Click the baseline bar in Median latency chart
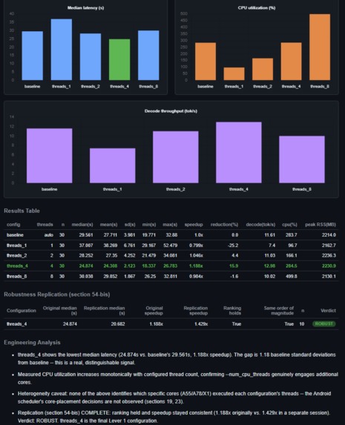 [x=33, y=56]
